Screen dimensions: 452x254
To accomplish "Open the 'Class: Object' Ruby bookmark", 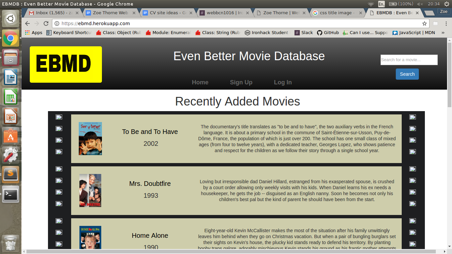I will 118,32.
